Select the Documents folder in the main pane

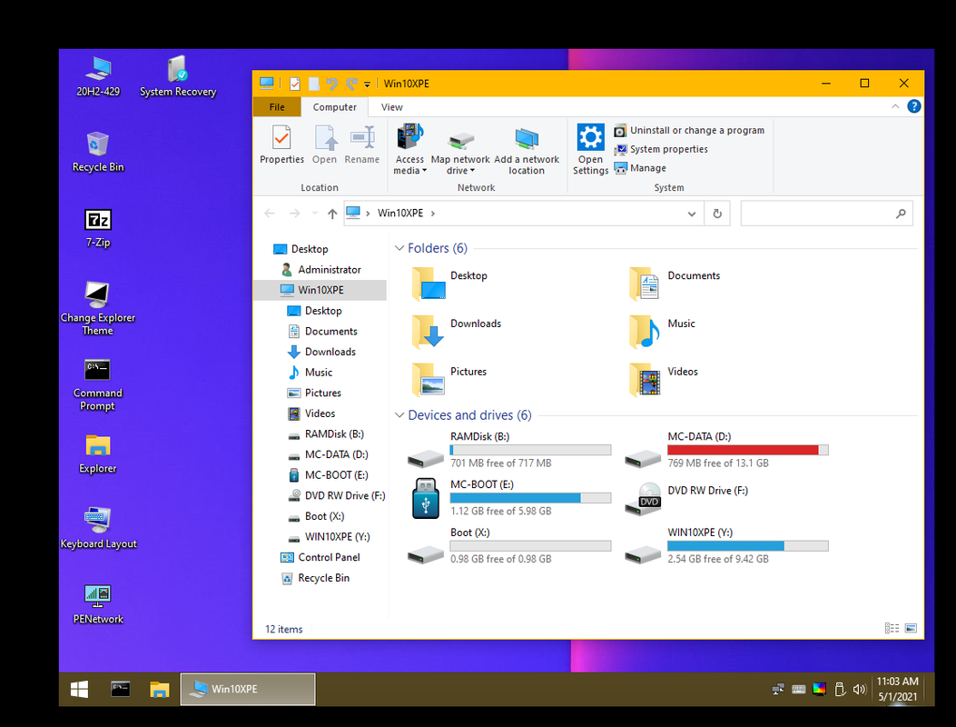pos(675,283)
